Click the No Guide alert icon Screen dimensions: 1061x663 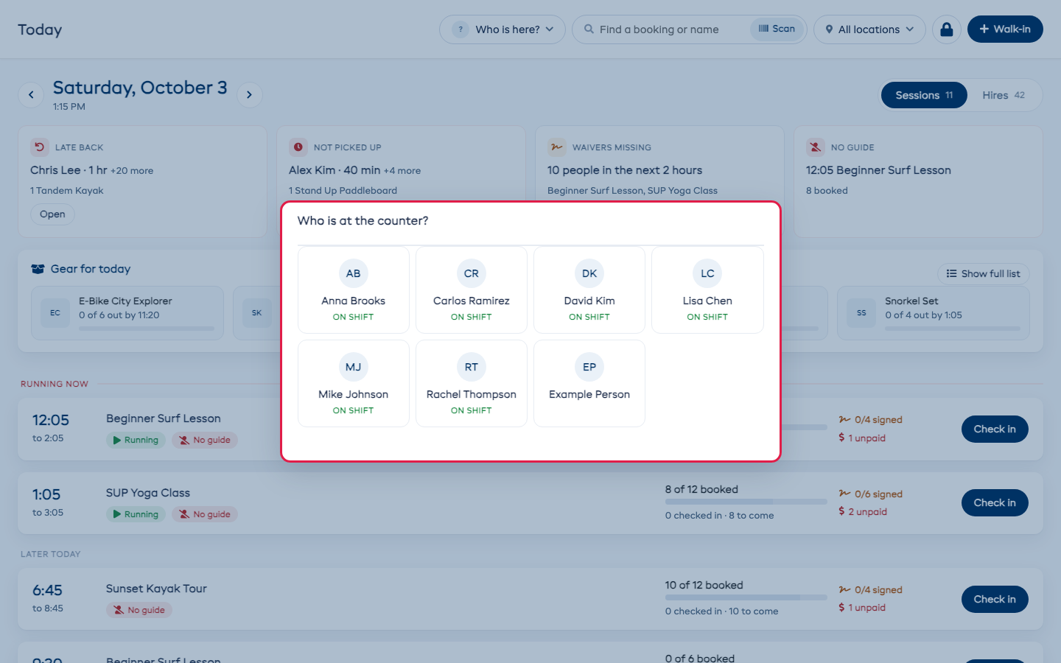[x=816, y=147]
